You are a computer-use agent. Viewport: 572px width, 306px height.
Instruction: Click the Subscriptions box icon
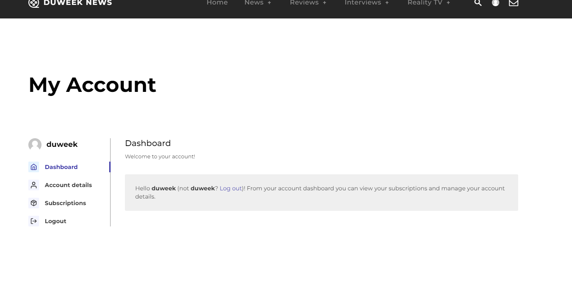point(34,203)
